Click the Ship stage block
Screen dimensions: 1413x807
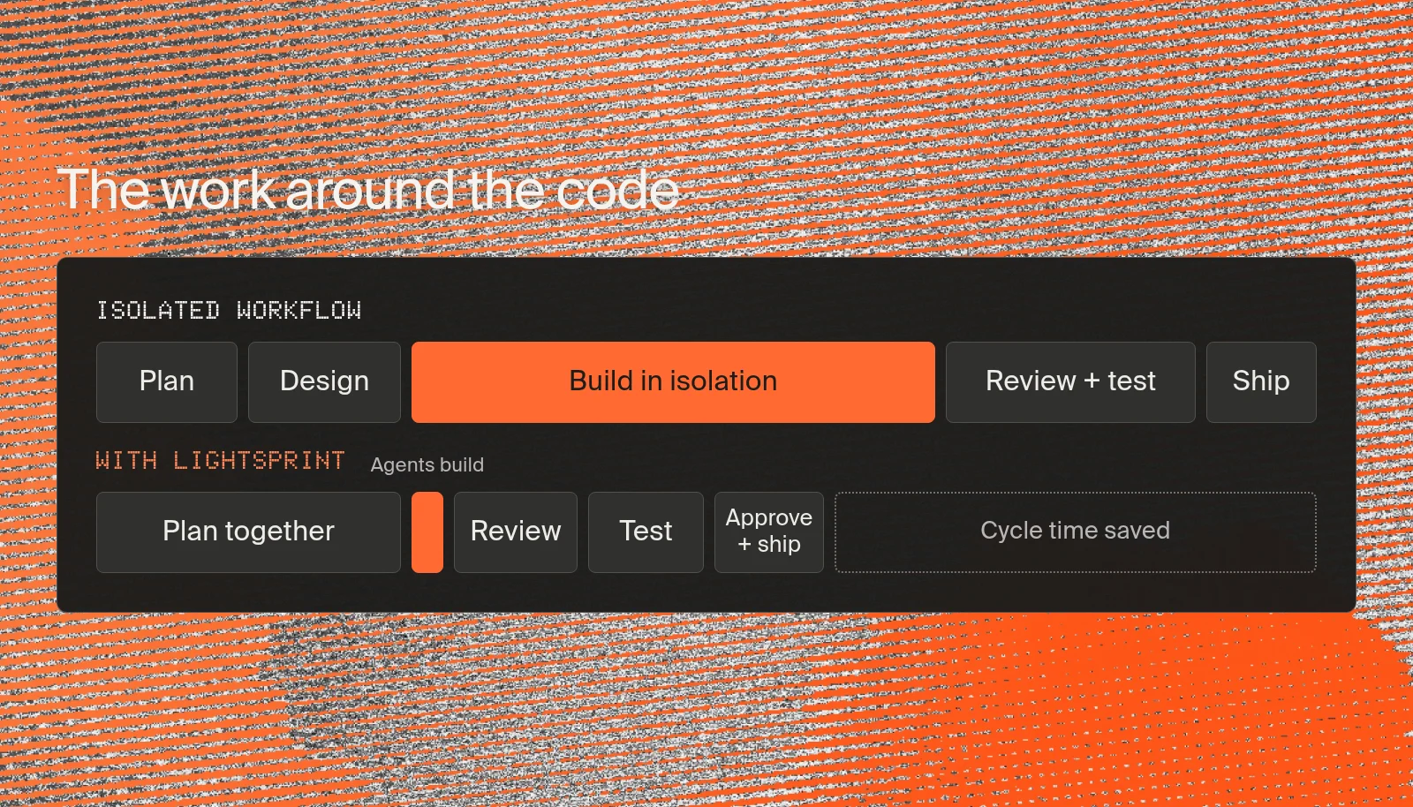(1261, 382)
